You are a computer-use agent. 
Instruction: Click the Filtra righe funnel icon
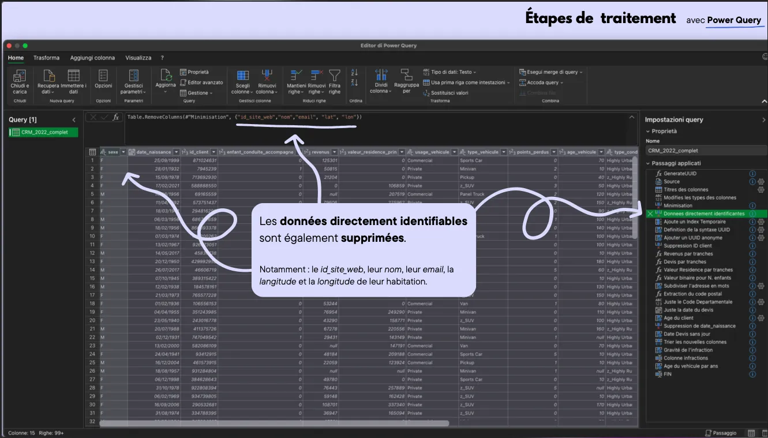pyautogui.click(x=335, y=75)
